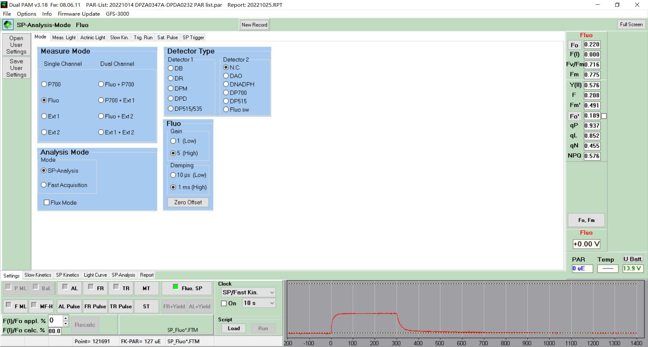The image size is (648, 347).
Task: Select the P700 single channel mode
Action: [44, 84]
